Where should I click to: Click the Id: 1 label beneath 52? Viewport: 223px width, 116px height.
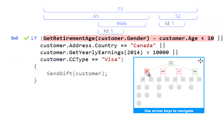pyautogui.click(x=169, y=23)
